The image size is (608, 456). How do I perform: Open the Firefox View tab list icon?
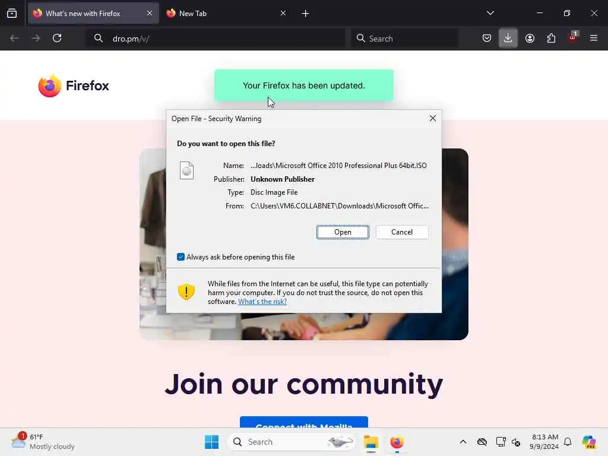pyautogui.click(x=12, y=14)
